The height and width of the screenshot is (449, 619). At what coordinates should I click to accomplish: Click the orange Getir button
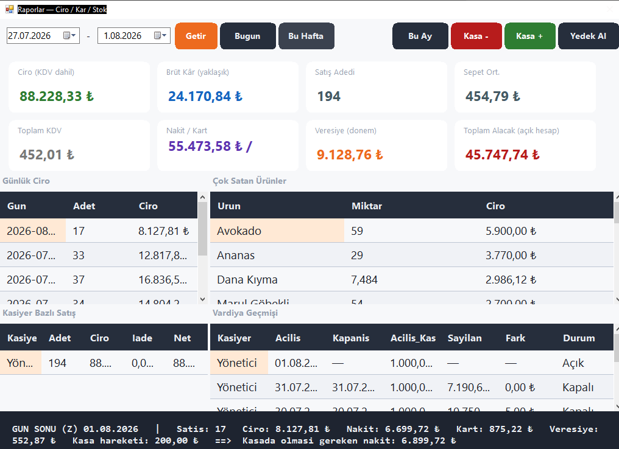196,36
